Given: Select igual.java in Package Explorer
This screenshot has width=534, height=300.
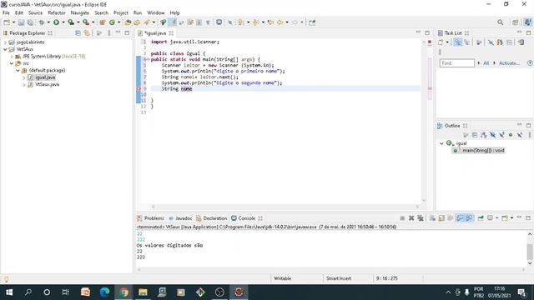Looking at the screenshot, I should tap(45, 77).
